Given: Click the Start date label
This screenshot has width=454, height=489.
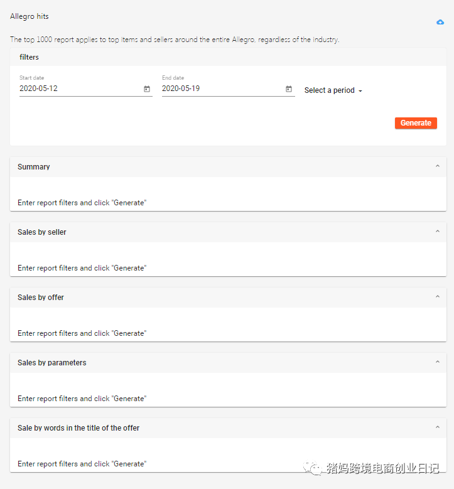Looking at the screenshot, I should click(32, 78).
